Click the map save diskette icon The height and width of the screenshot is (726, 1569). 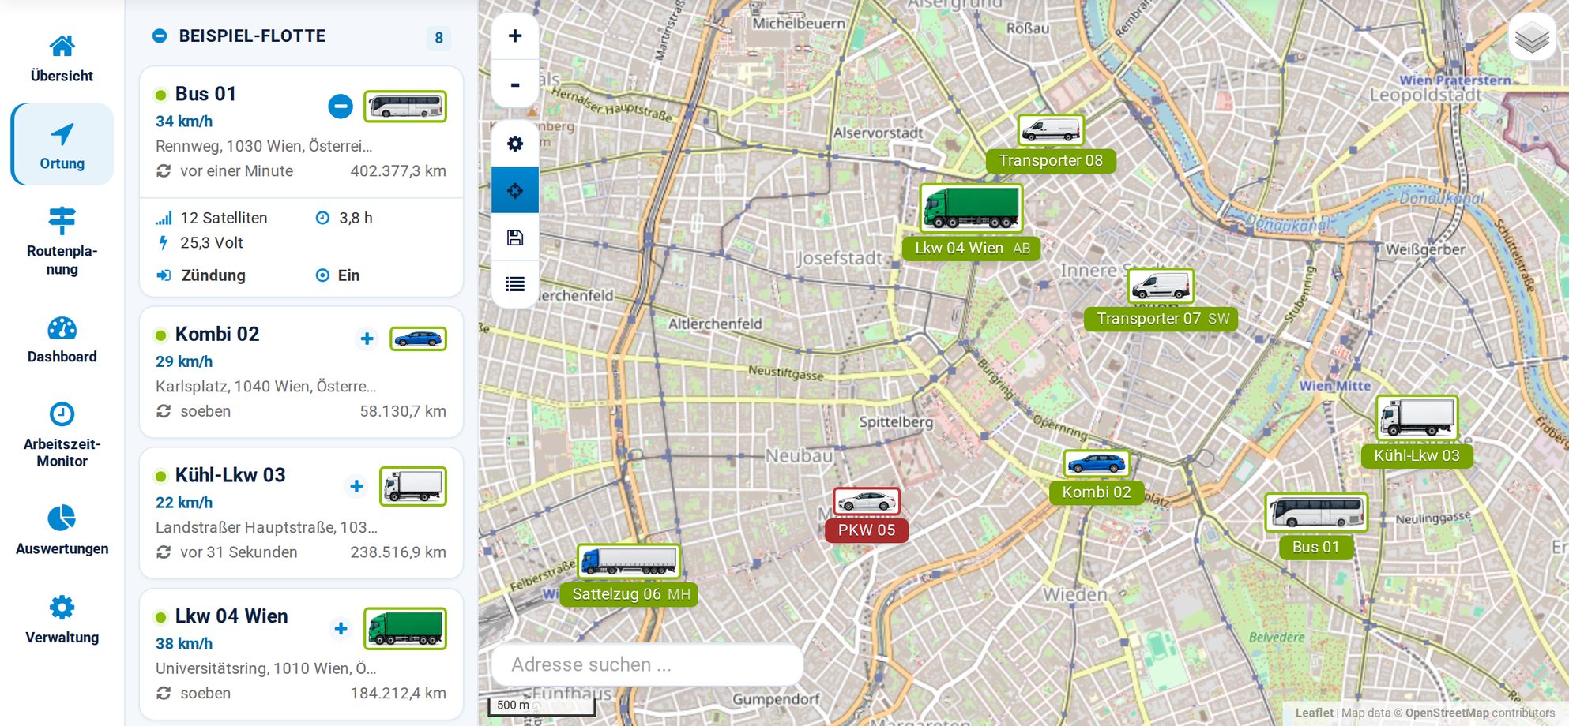click(515, 238)
